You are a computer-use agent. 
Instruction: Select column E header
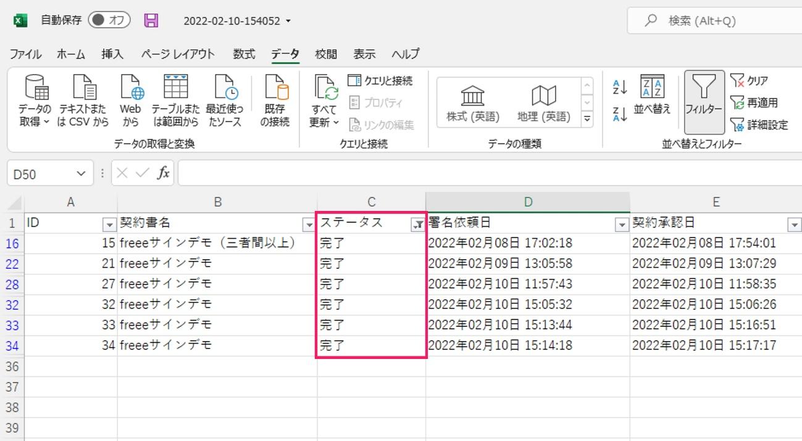[x=716, y=202]
